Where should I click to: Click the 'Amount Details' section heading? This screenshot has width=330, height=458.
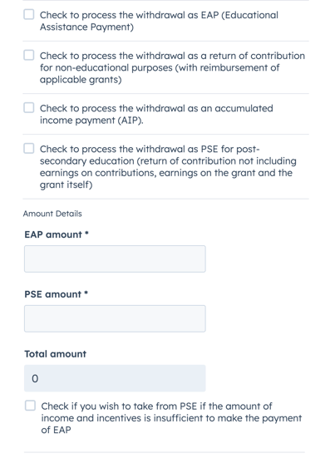52,214
